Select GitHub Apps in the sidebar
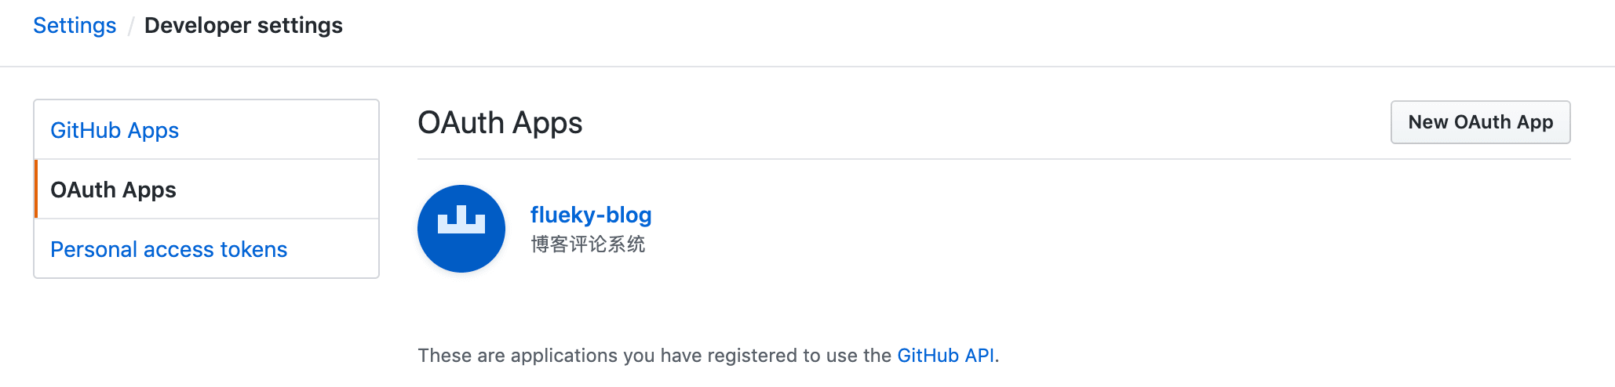This screenshot has height=387, width=1615. click(x=115, y=130)
